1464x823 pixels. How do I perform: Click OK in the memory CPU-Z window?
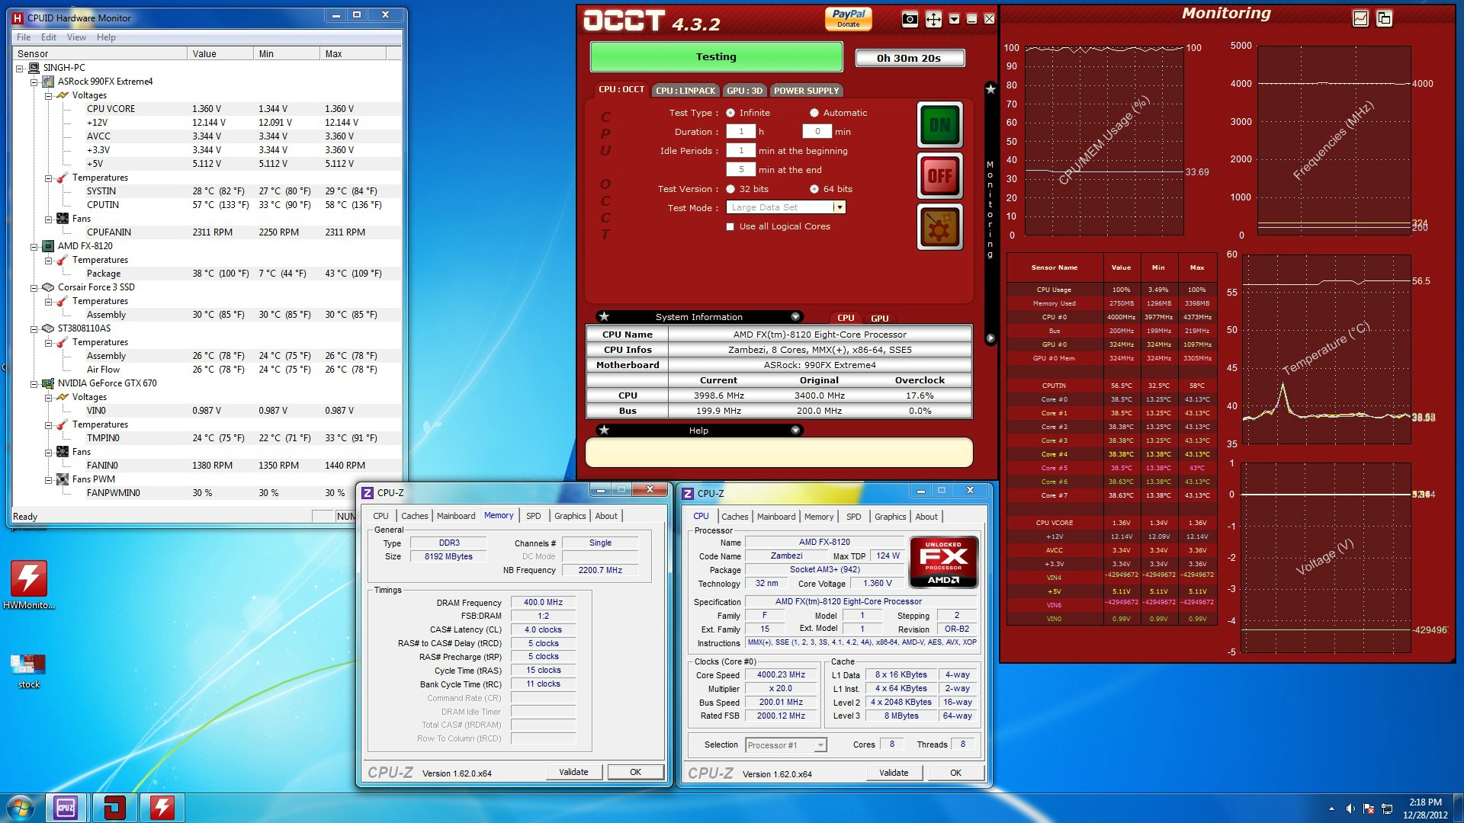pos(635,772)
